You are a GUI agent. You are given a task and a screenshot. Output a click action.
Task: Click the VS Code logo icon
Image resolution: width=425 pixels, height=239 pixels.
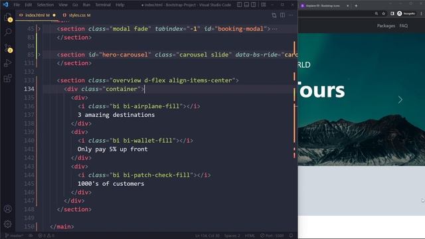(6, 5)
